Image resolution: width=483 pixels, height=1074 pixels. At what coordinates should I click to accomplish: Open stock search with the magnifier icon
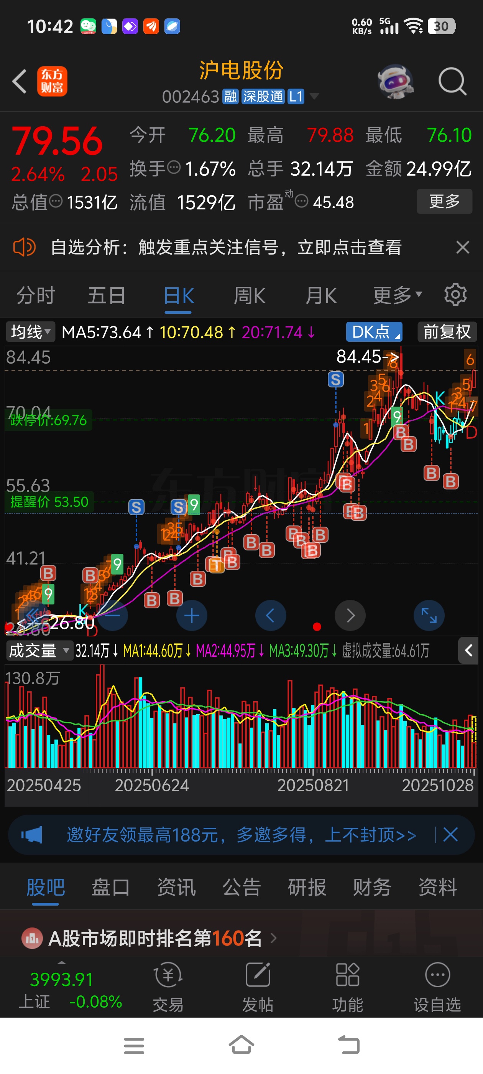pos(452,81)
